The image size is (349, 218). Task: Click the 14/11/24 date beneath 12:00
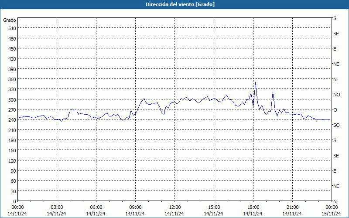point(174,214)
